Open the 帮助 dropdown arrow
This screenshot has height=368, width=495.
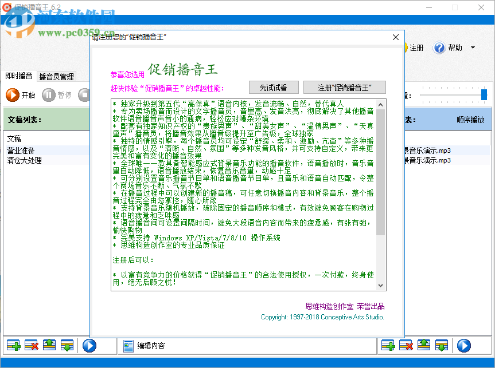click(472, 48)
